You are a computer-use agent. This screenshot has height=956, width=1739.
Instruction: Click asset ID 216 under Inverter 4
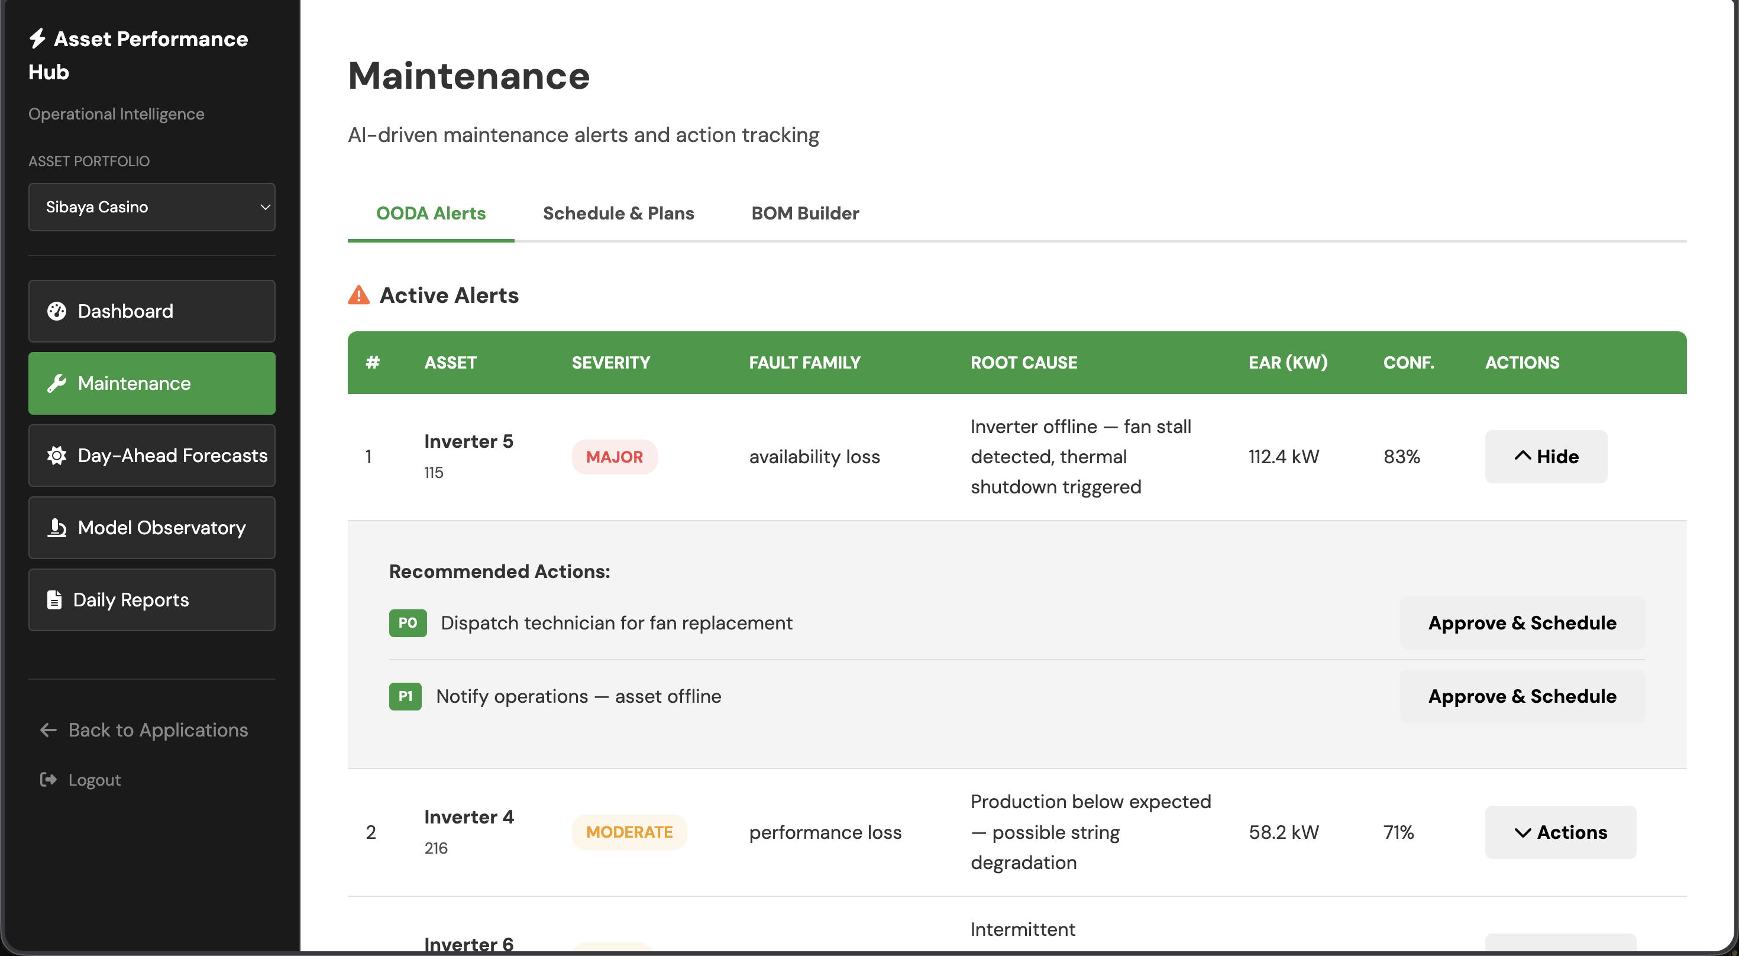click(x=435, y=848)
